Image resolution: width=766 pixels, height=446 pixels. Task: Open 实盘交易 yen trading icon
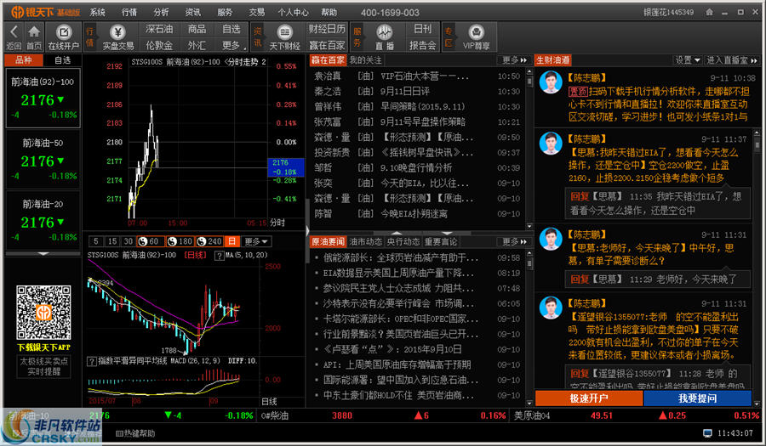point(117,32)
